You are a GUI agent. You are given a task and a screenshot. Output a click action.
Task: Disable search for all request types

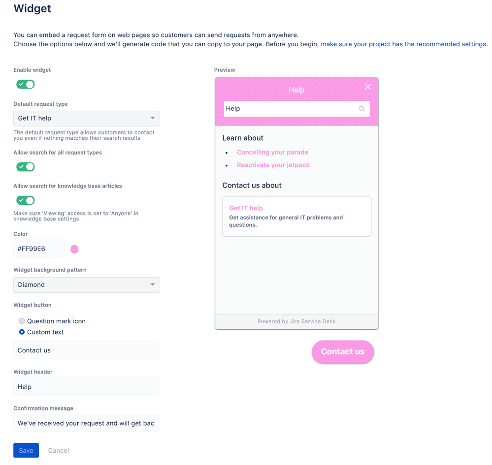[26, 167]
